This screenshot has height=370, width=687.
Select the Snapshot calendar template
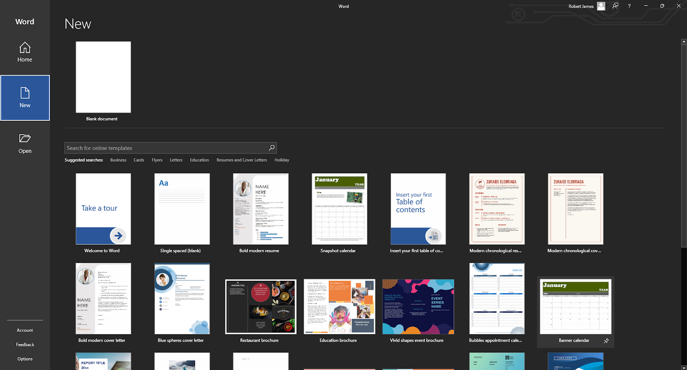click(339, 209)
